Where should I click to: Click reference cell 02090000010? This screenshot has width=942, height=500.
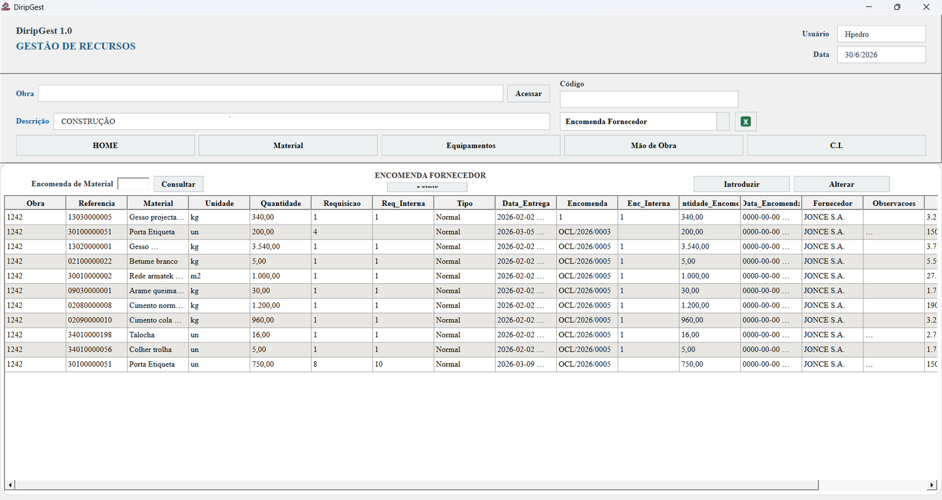(x=97, y=320)
